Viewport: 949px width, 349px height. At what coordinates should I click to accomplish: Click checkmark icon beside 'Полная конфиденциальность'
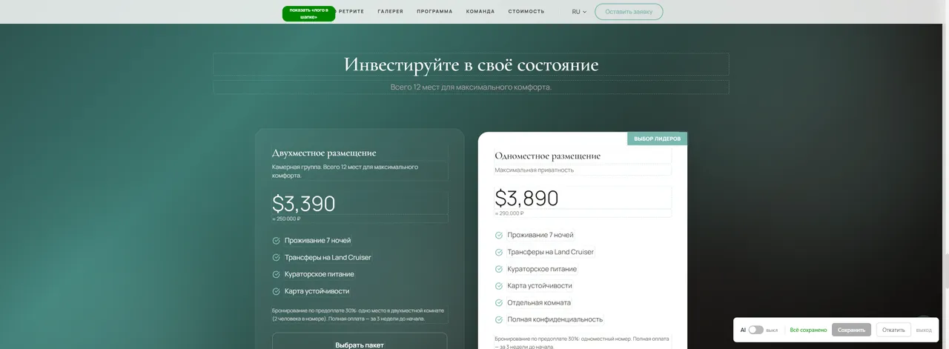(x=499, y=319)
